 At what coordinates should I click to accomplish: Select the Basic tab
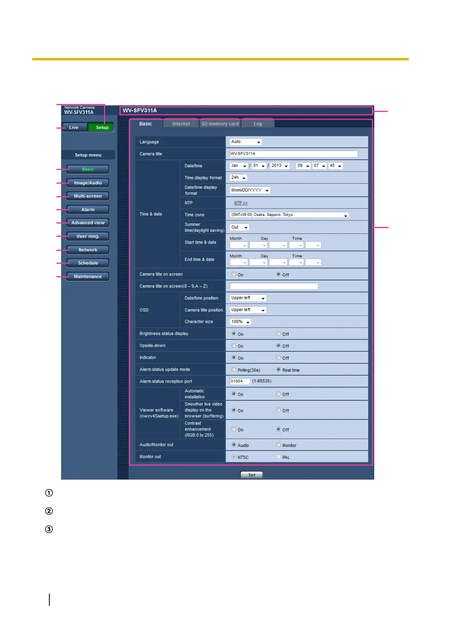click(x=146, y=124)
